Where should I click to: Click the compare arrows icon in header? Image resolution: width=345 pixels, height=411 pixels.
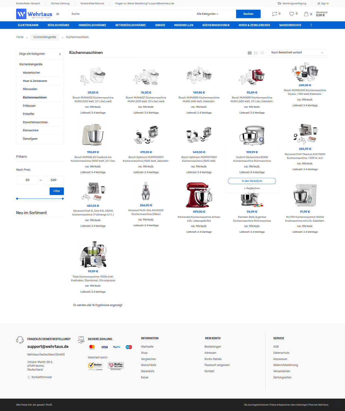274,14
